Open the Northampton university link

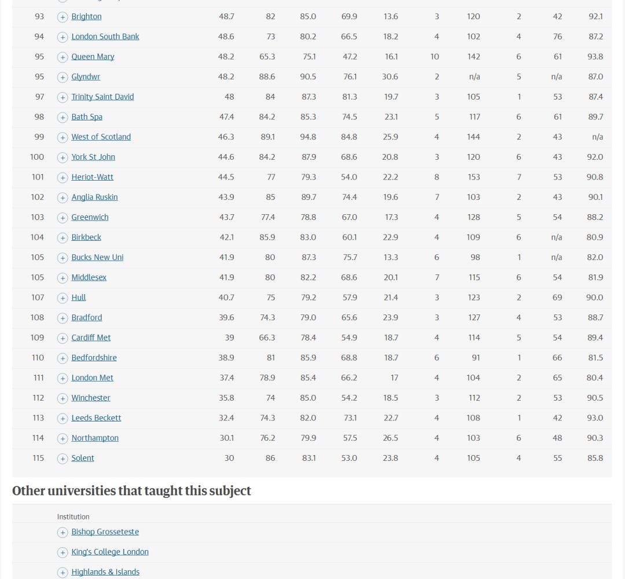95,438
